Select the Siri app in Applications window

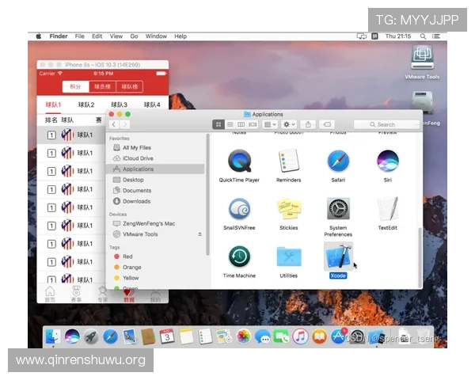click(388, 161)
